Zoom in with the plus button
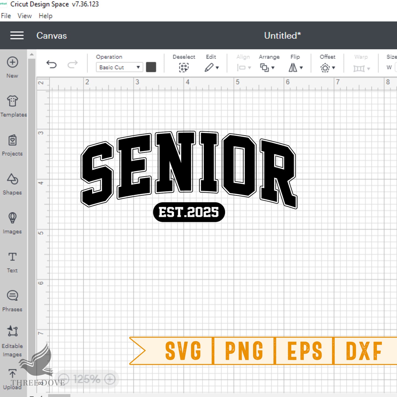Screen dimensions: 397x397 [x=110, y=379]
